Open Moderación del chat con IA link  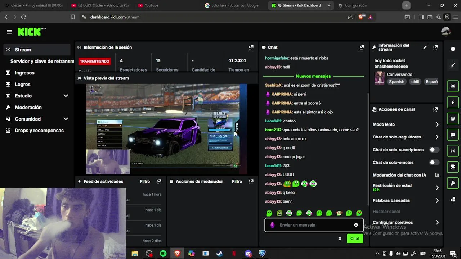tap(406, 175)
